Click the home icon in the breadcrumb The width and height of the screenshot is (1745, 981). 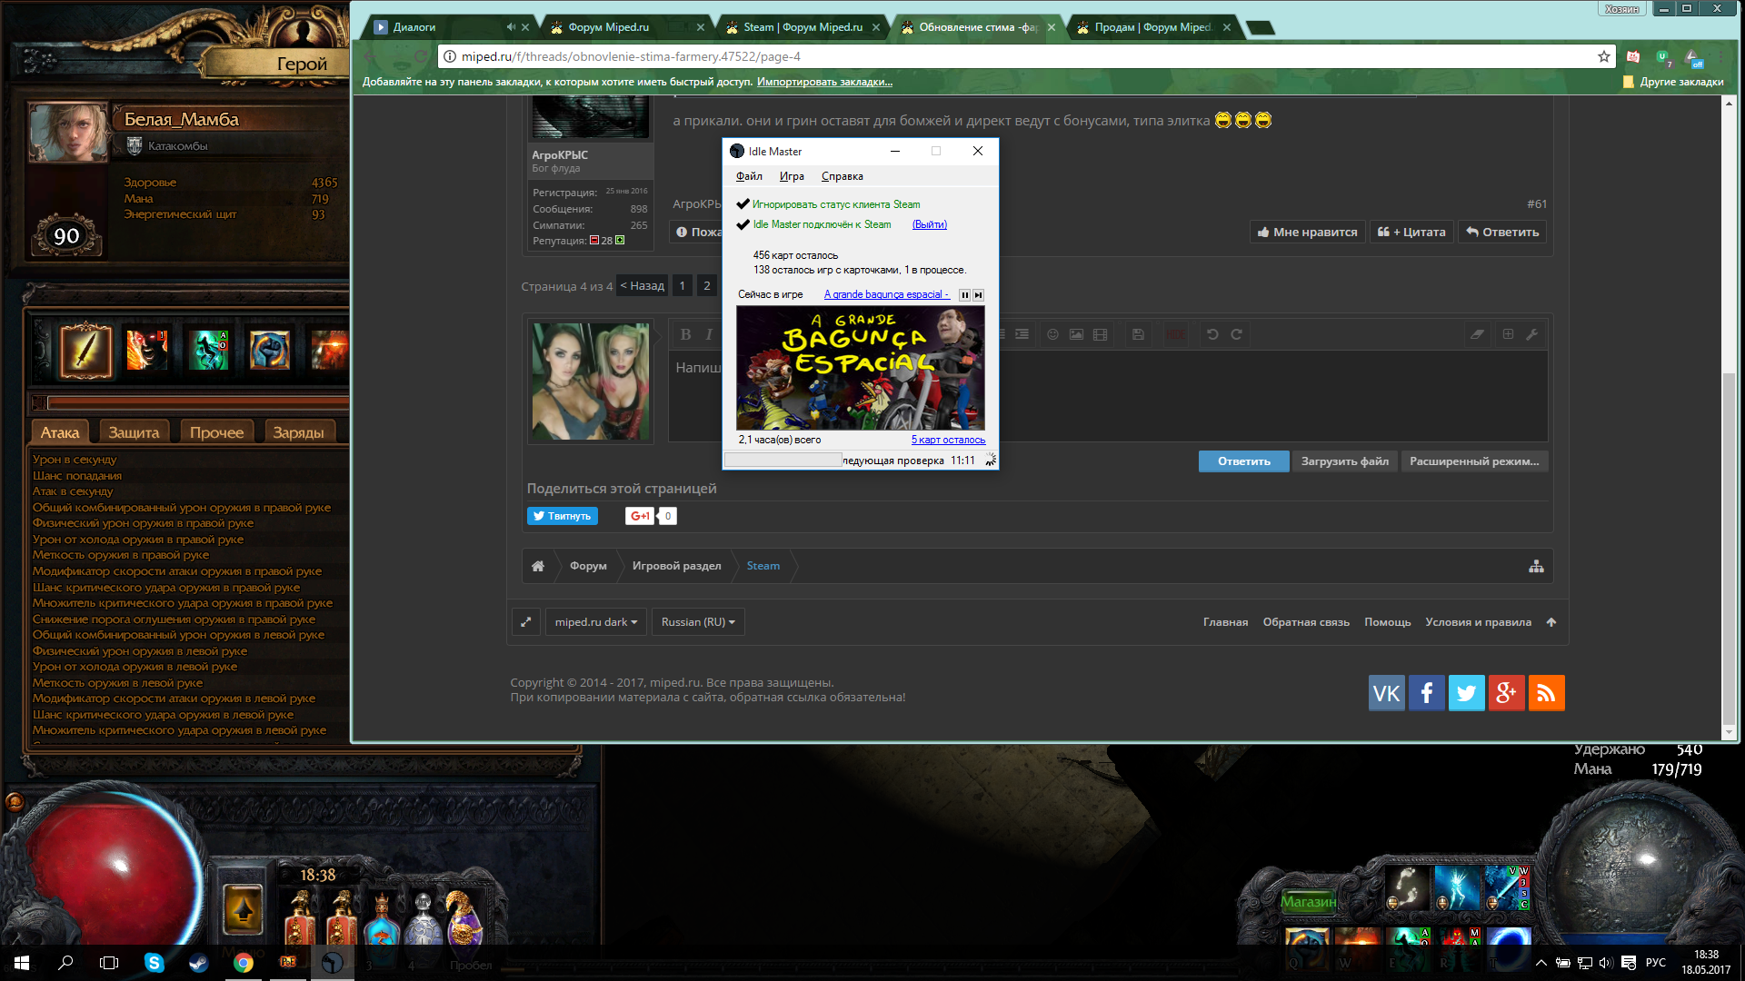pos(538,566)
